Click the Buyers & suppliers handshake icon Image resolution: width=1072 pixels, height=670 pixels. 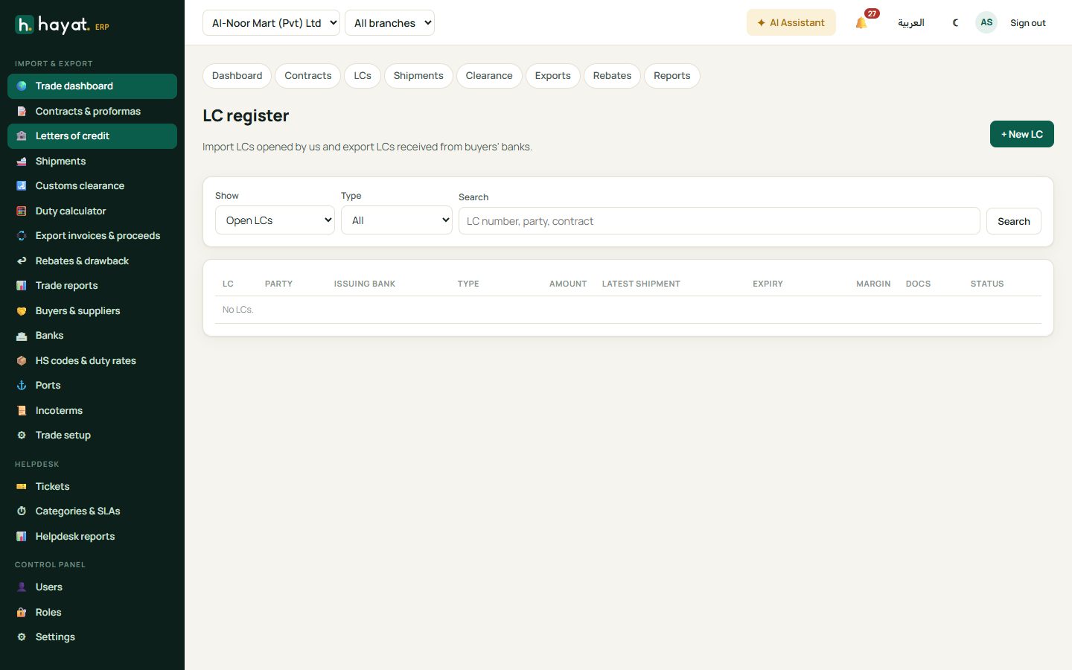click(x=22, y=311)
